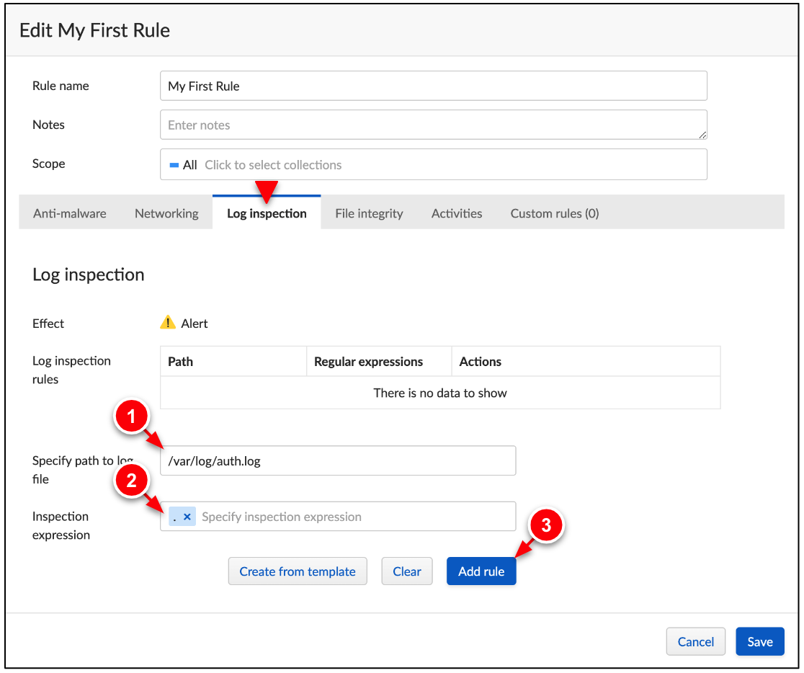Screen dimensions: 804x673
Task: Click the Path column header
Action: 180,361
